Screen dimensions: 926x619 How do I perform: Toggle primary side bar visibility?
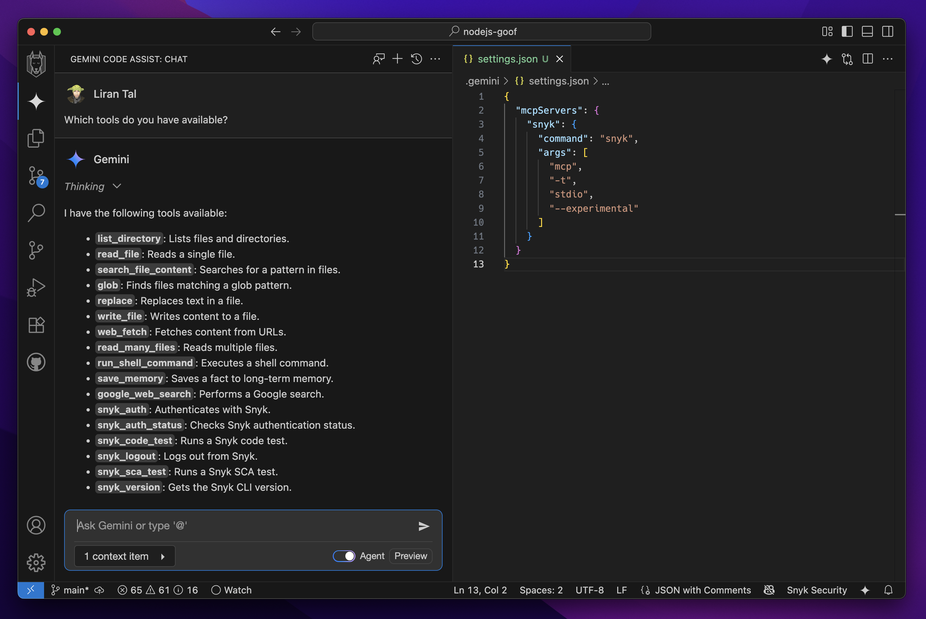click(847, 32)
